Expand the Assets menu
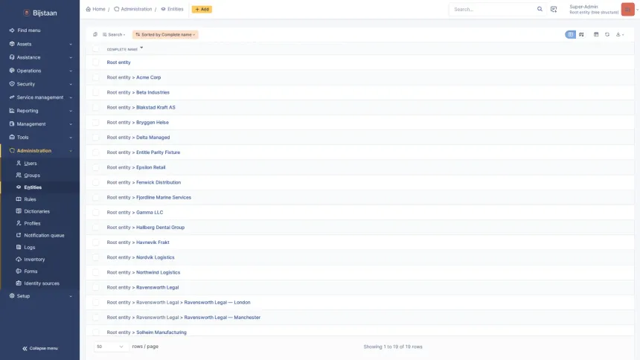 click(x=39, y=44)
